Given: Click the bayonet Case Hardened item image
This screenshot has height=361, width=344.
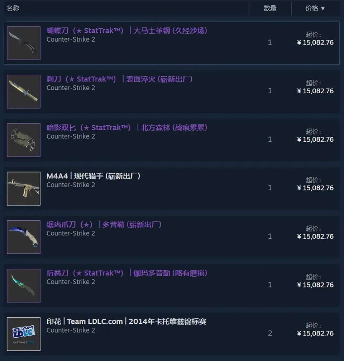Looking at the screenshot, I should coord(24,92).
